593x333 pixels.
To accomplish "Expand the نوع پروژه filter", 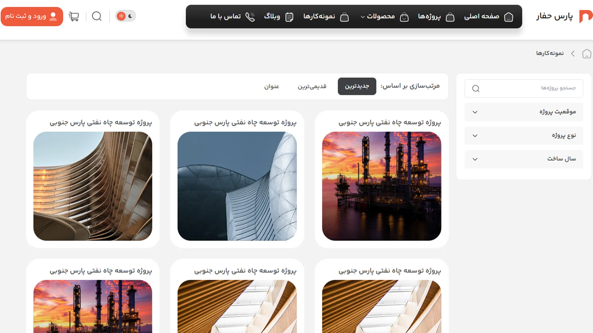I will [524, 135].
